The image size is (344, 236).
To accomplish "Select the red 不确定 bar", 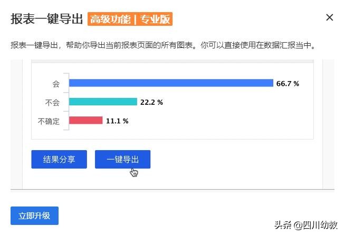I will pyautogui.click(x=85, y=121).
